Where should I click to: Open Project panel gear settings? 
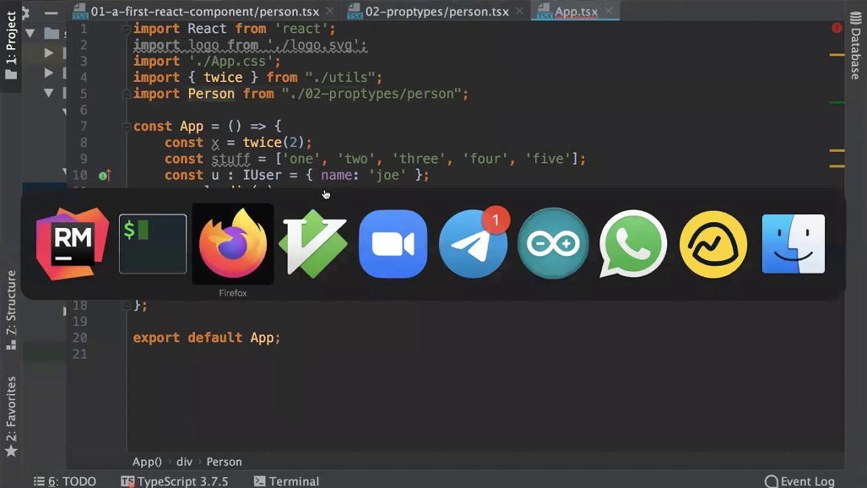point(24,12)
